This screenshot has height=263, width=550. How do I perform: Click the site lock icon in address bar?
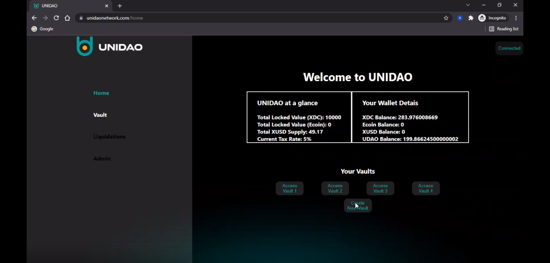81,18
